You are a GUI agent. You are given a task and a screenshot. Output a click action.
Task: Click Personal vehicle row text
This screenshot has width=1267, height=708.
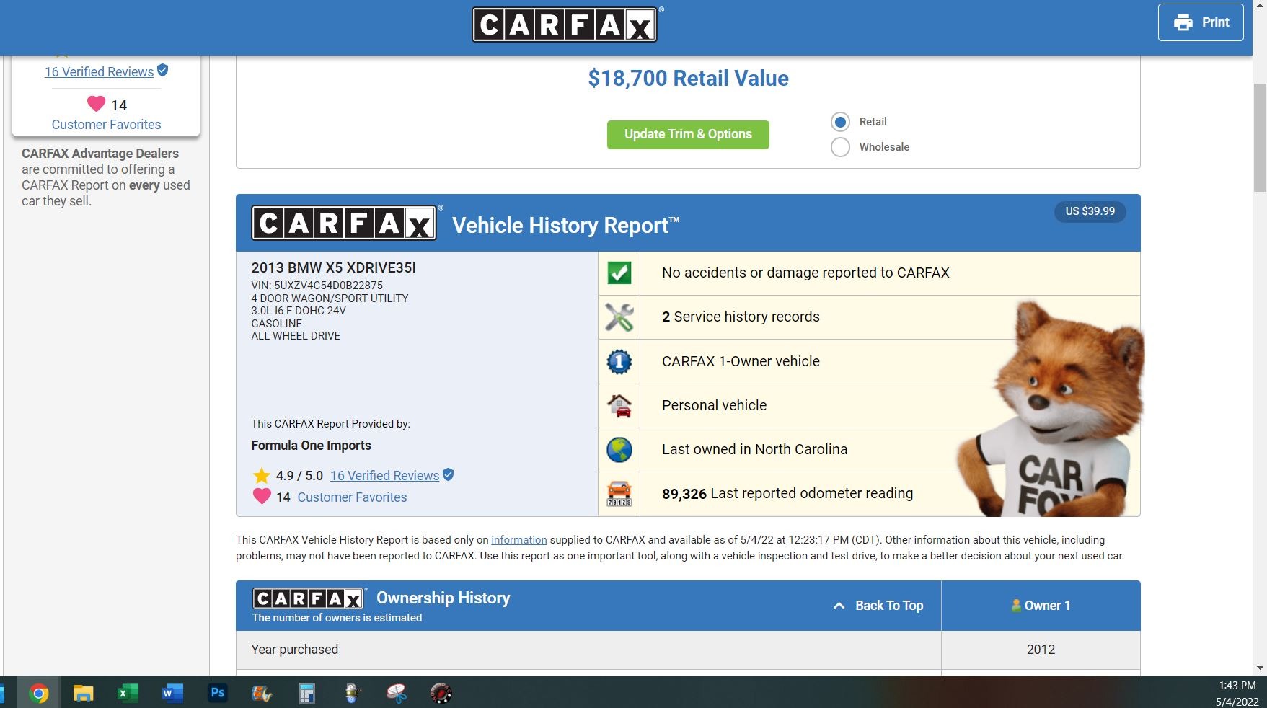point(714,405)
